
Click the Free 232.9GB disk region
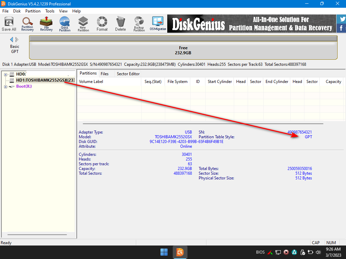point(183,50)
